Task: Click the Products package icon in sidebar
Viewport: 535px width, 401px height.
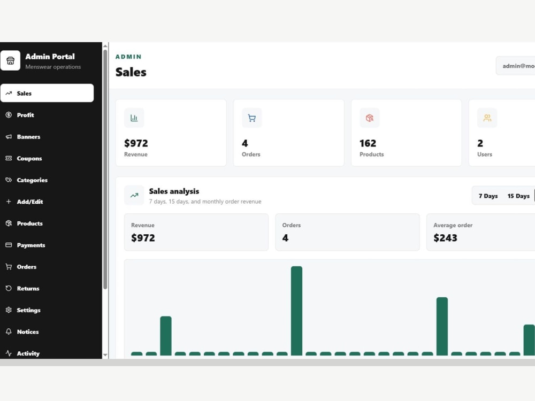Action: tap(9, 223)
